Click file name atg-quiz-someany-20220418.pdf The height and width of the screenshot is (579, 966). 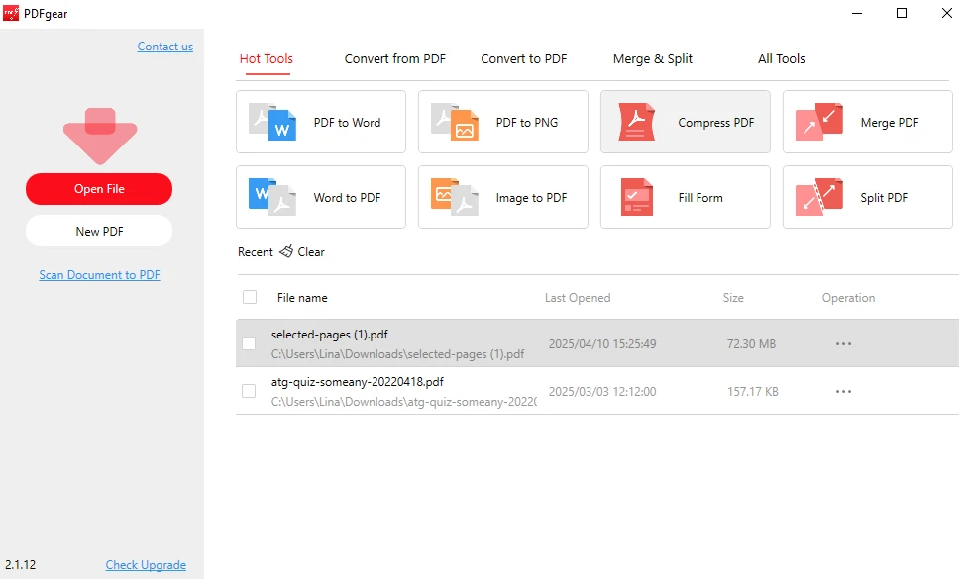358,381
